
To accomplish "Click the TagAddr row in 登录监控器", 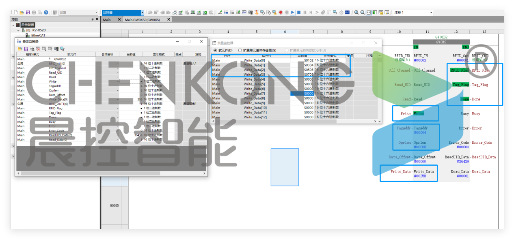I will pyautogui.click(x=111, y=86).
